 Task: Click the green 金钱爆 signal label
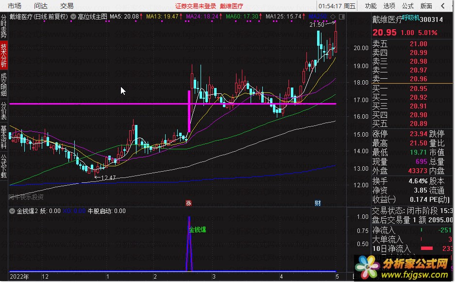198,230
